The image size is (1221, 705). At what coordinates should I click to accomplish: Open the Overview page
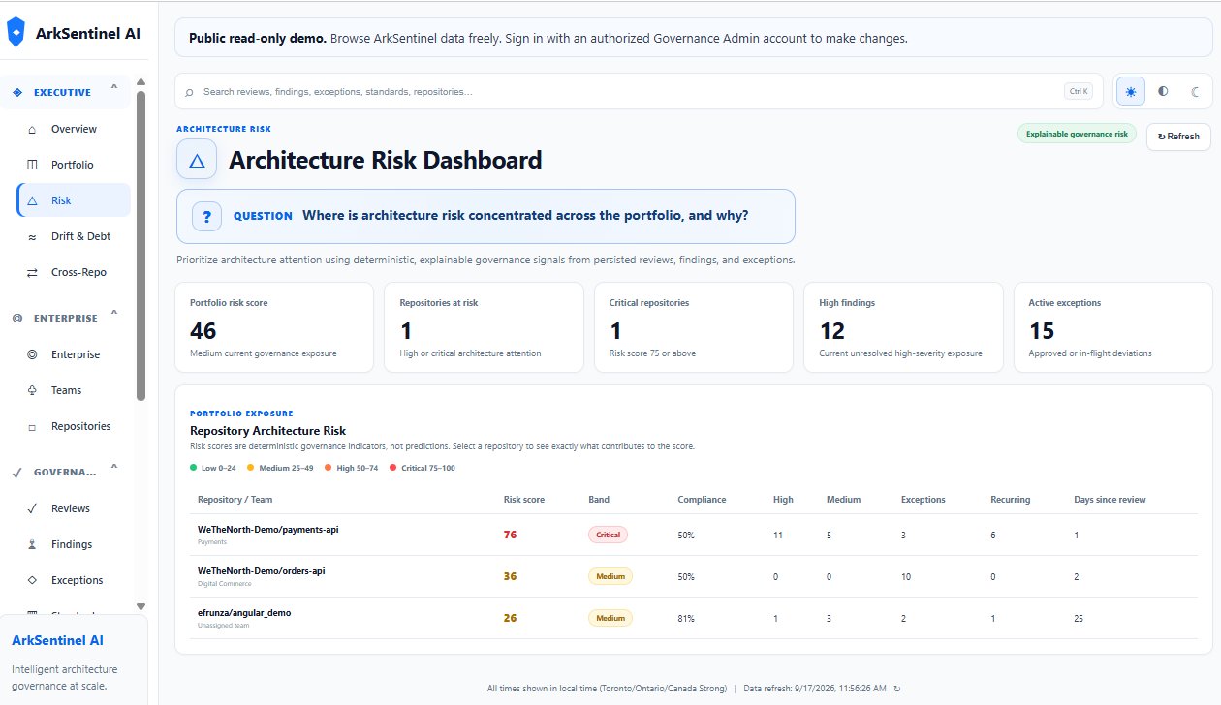click(74, 129)
